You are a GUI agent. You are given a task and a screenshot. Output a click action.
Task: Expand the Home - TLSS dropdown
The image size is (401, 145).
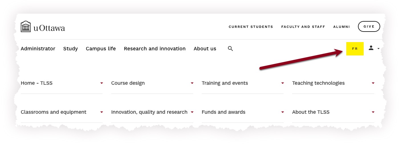click(101, 83)
